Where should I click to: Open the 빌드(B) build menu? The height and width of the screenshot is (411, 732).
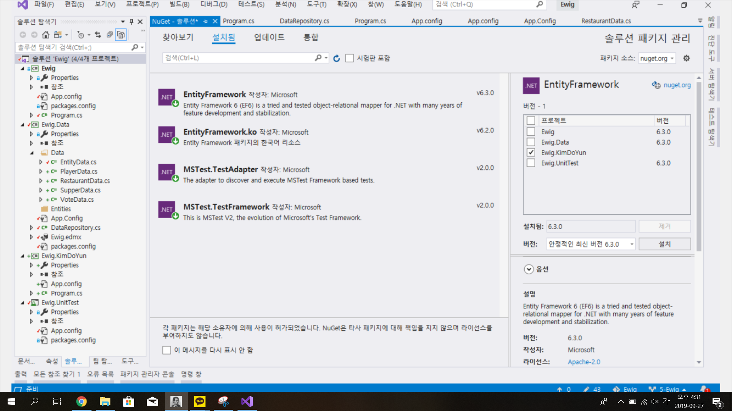[179, 5]
